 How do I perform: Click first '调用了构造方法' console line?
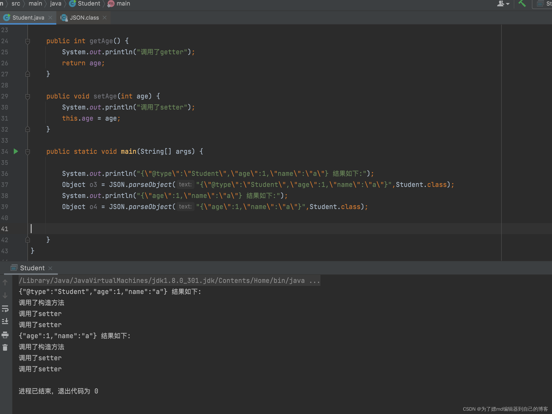click(41, 303)
